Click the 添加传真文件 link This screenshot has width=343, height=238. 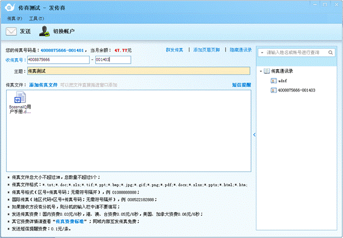43,85
